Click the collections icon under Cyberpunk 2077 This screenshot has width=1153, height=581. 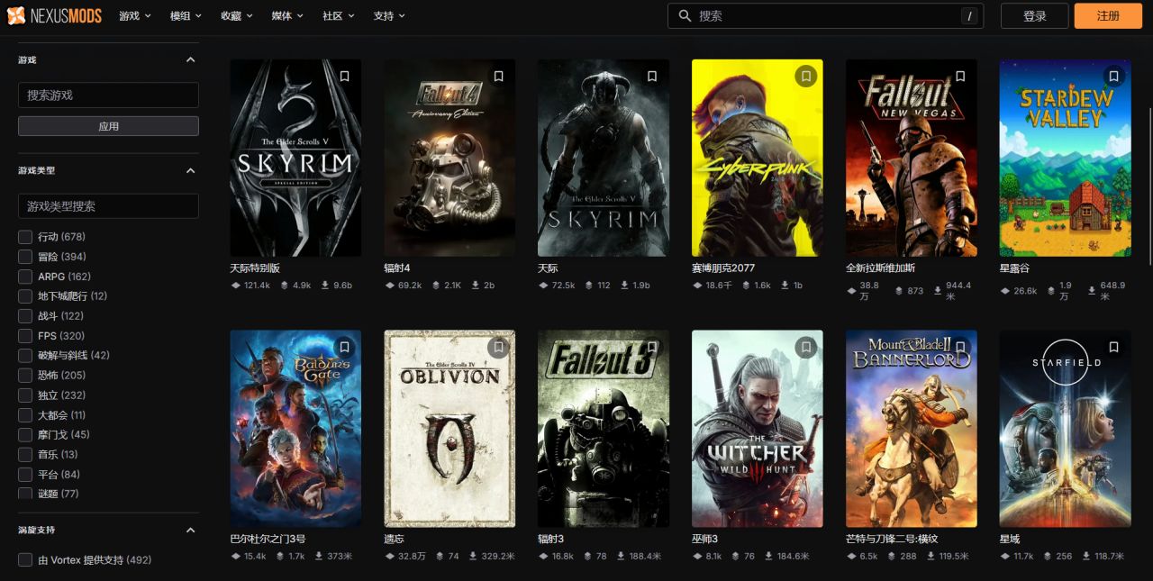pos(745,286)
